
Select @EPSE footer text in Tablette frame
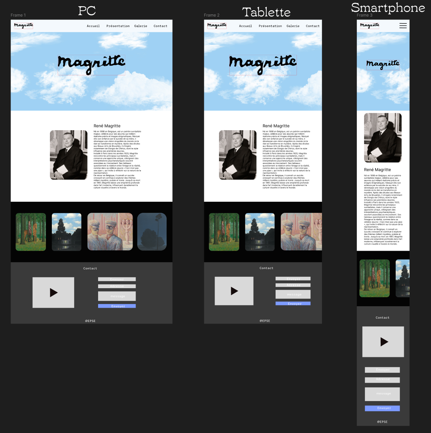[x=265, y=321]
